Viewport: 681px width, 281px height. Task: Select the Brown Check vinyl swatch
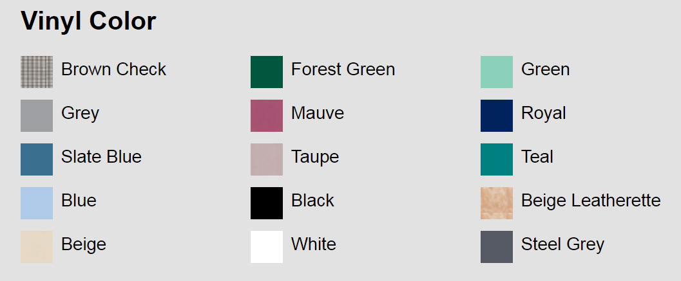[x=37, y=72]
